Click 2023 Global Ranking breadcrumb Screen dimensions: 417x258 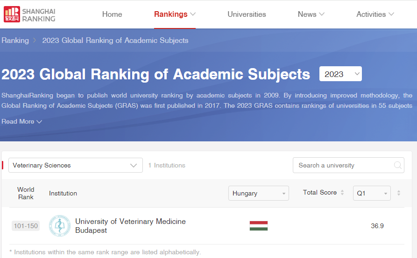[x=115, y=41]
